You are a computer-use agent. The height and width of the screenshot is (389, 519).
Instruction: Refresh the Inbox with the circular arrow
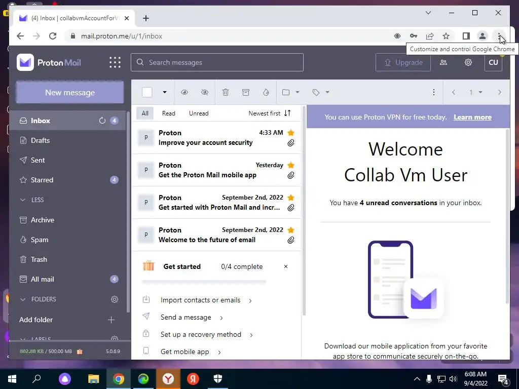pos(102,121)
